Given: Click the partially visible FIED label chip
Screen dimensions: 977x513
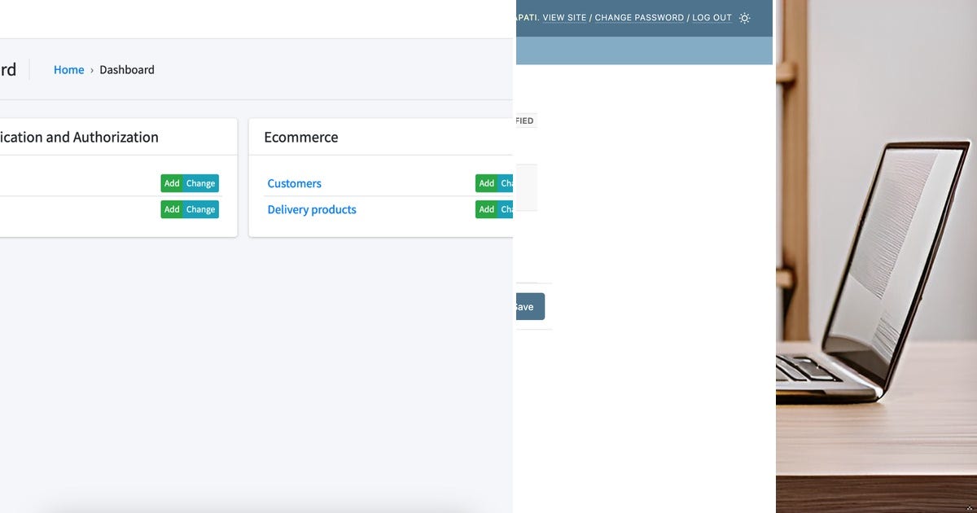Looking at the screenshot, I should (525, 120).
